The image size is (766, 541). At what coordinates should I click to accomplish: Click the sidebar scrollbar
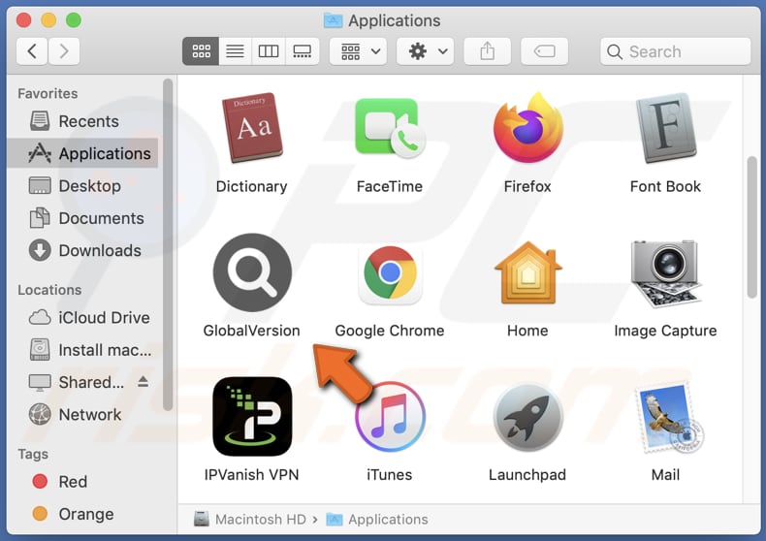(x=168, y=244)
